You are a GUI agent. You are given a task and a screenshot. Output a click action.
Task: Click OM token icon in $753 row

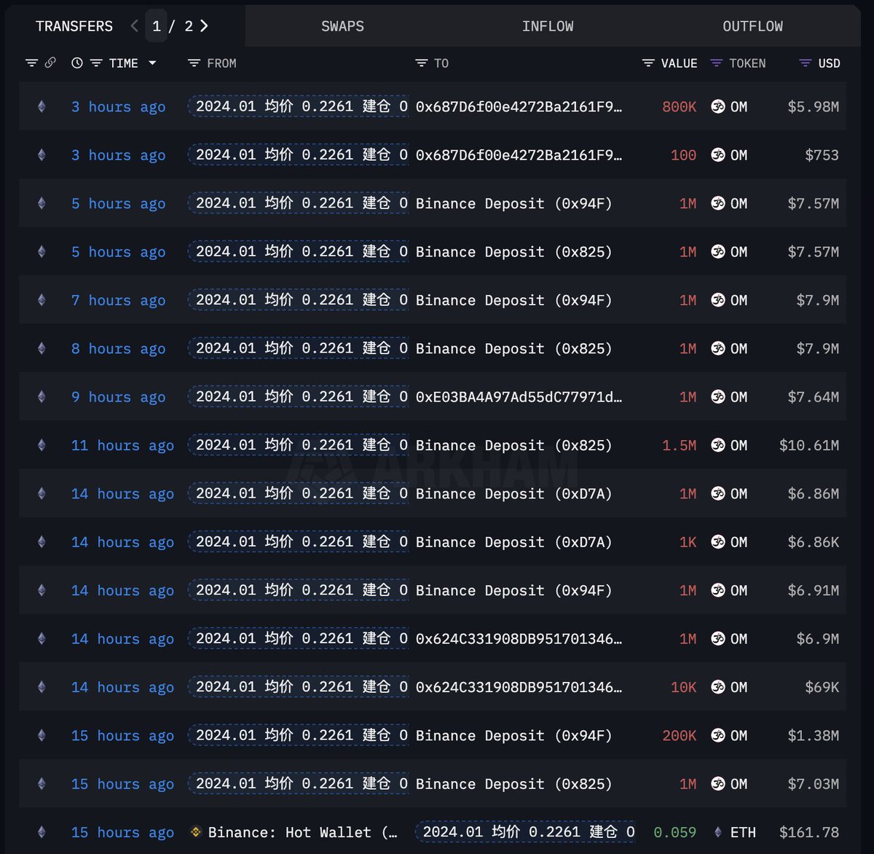717,154
